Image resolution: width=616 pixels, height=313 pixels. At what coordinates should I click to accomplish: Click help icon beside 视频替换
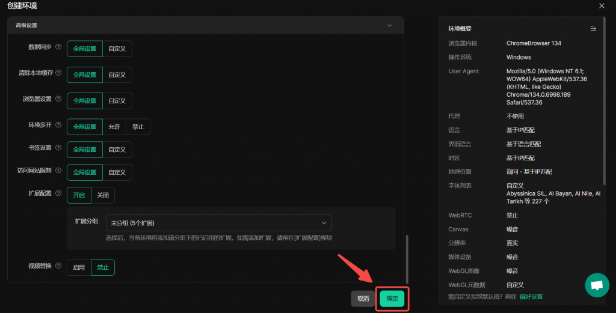(58, 266)
